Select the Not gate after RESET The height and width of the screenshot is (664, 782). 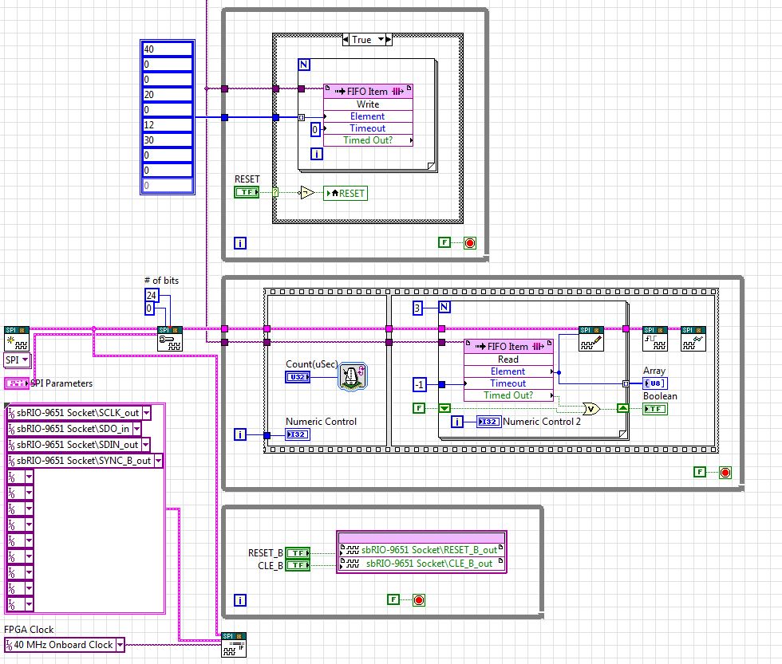tap(306, 192)
